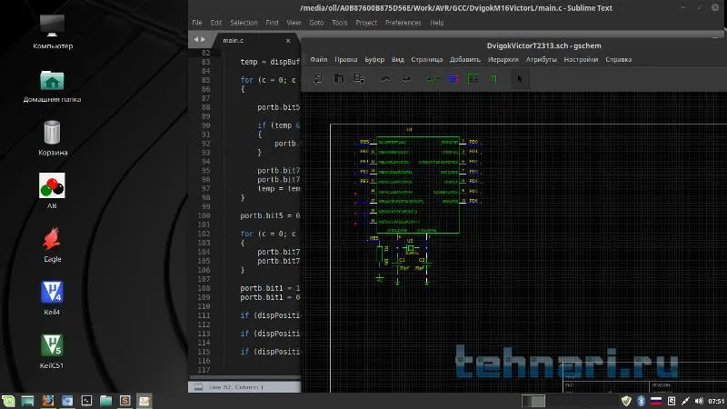Open the Preferences menu in Sublime Text
This screenshot has width=727, height=409.
tap(403, 23)
